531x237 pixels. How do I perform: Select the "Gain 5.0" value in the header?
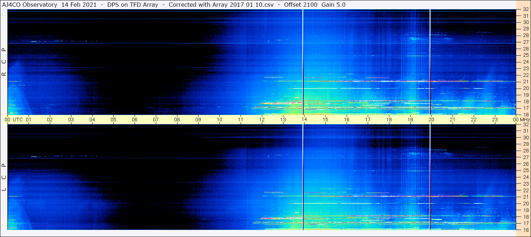[334, 5]
